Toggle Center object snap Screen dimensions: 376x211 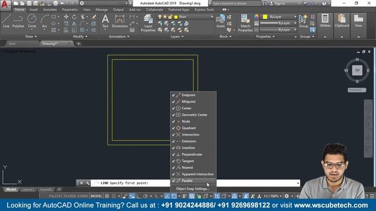[193, 108]
